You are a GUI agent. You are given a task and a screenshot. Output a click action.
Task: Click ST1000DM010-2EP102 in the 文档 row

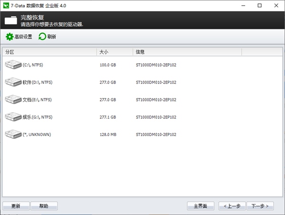coord(156,100)
